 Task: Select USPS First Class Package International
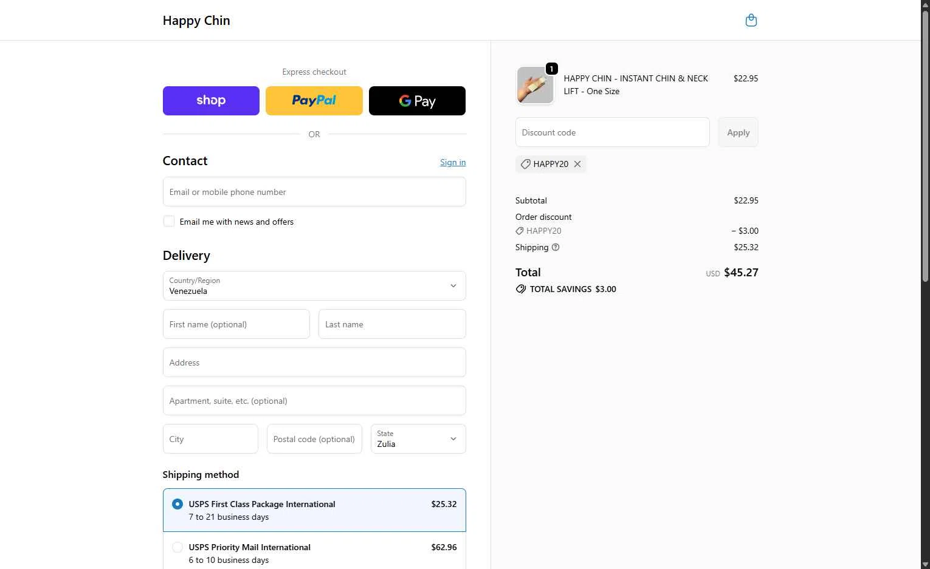[314, 510]
